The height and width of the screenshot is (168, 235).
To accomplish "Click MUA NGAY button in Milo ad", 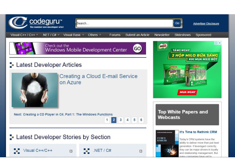I will click(x=187, y=92).
